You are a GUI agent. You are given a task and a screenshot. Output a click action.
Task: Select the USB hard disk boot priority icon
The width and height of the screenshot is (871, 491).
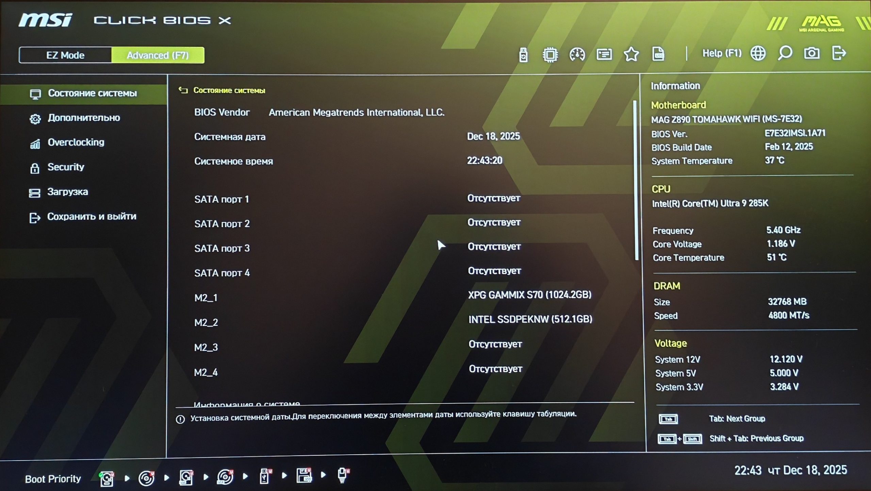pos(186,478)
